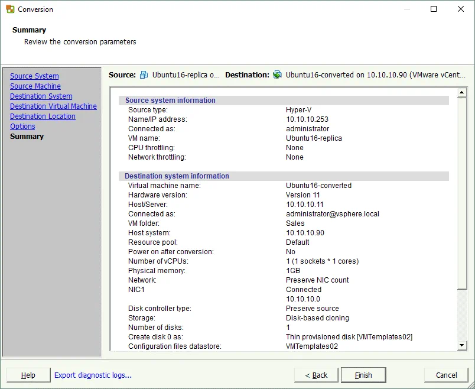
Task: Cancel the conversion wizard
Action: tap(446, 375)
